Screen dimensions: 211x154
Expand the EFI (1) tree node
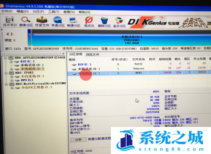(x=12, y=81)
